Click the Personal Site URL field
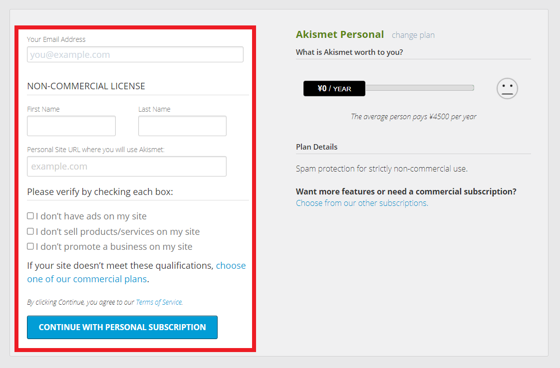Screen dimensions: 560x368 click(127, 166)
